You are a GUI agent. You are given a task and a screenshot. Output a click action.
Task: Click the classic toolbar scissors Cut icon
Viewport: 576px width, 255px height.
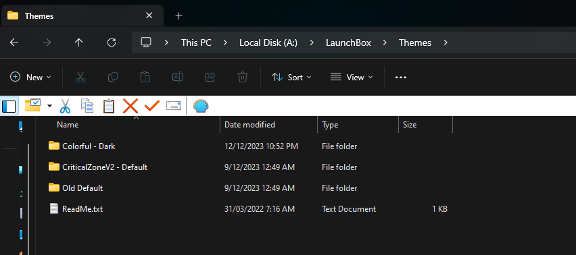click(65, 107)
